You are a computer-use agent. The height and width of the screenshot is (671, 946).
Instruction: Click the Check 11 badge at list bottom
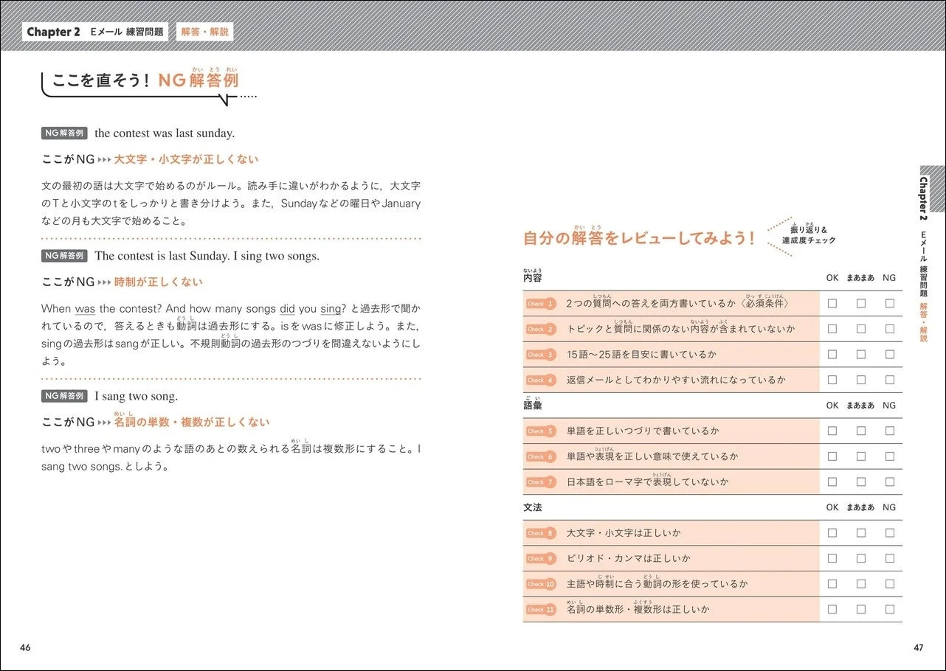[x=541, y=609]
